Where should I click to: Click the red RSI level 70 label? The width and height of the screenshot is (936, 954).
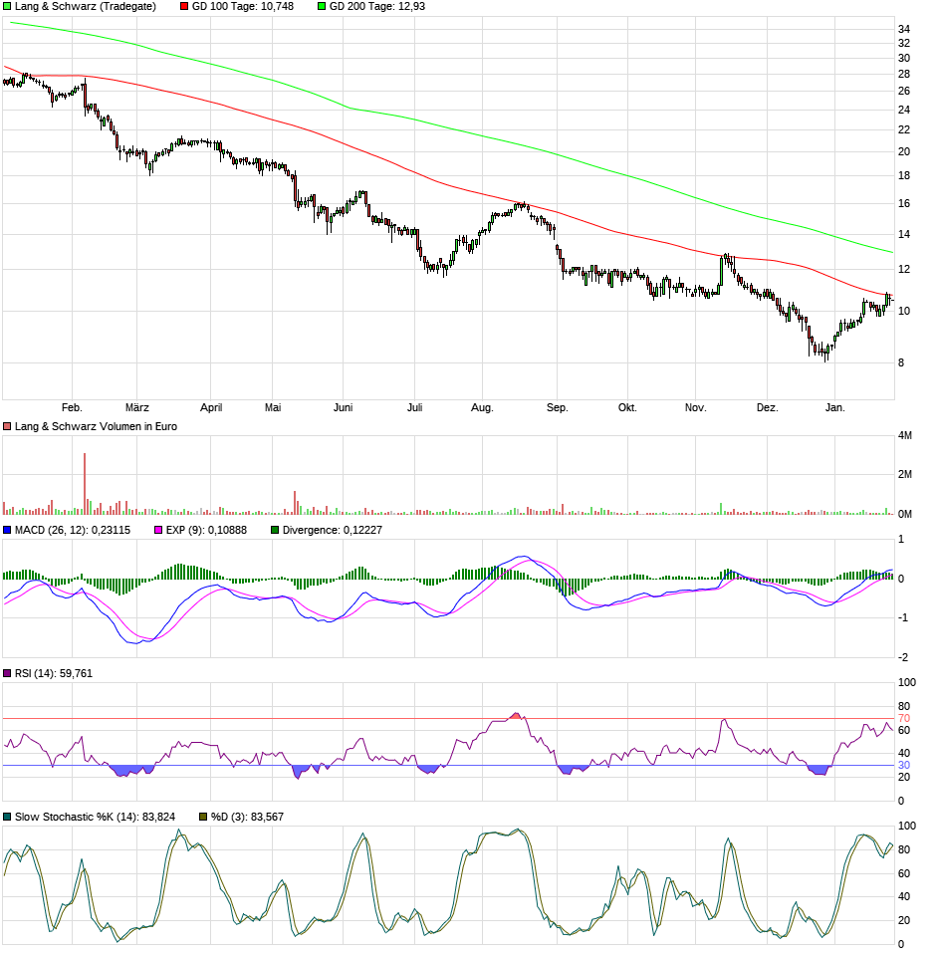point(904,719)
